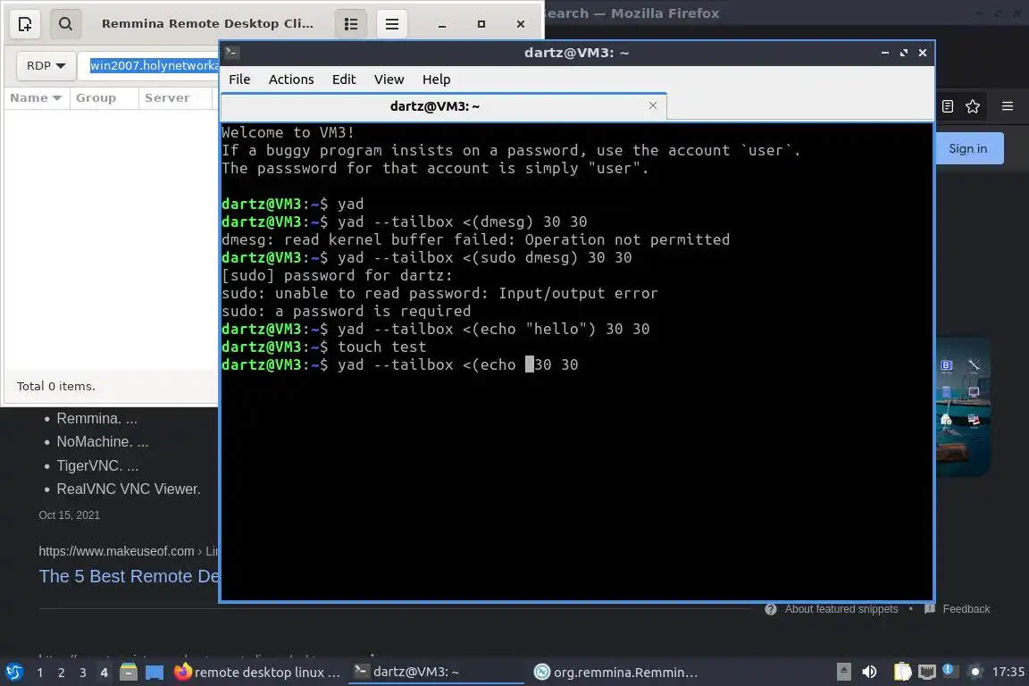Viewport: 1029px width, 686px height.
Task: Switch Remmina to list view icon
Action: click(x=351, y=24)
